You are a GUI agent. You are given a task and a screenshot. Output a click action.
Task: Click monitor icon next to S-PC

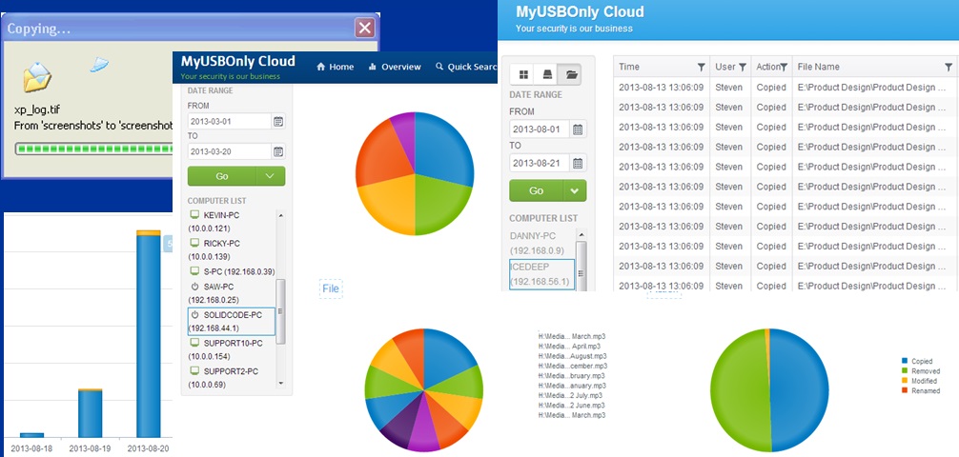click(195, 270)
